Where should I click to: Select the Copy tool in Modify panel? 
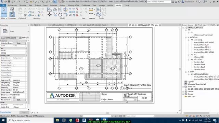(x=55, y=14)
